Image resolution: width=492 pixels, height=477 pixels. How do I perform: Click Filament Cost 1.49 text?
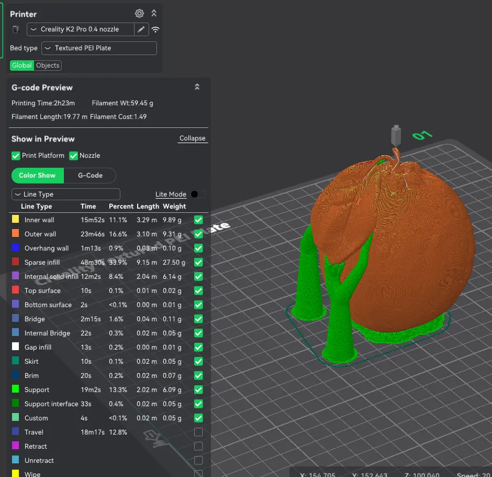pyautogui.click(x=118, y=116)
